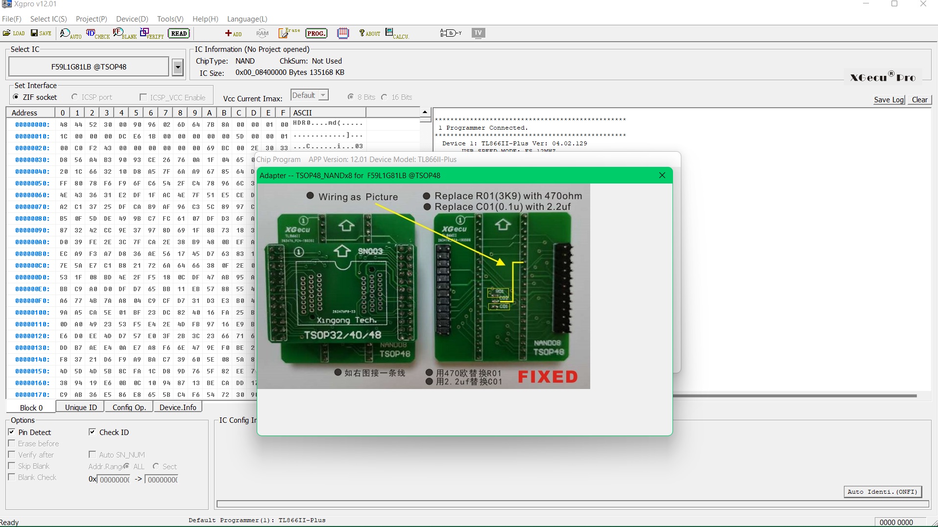Toggle the Pin Detect checkbox

tap(12, 432)
